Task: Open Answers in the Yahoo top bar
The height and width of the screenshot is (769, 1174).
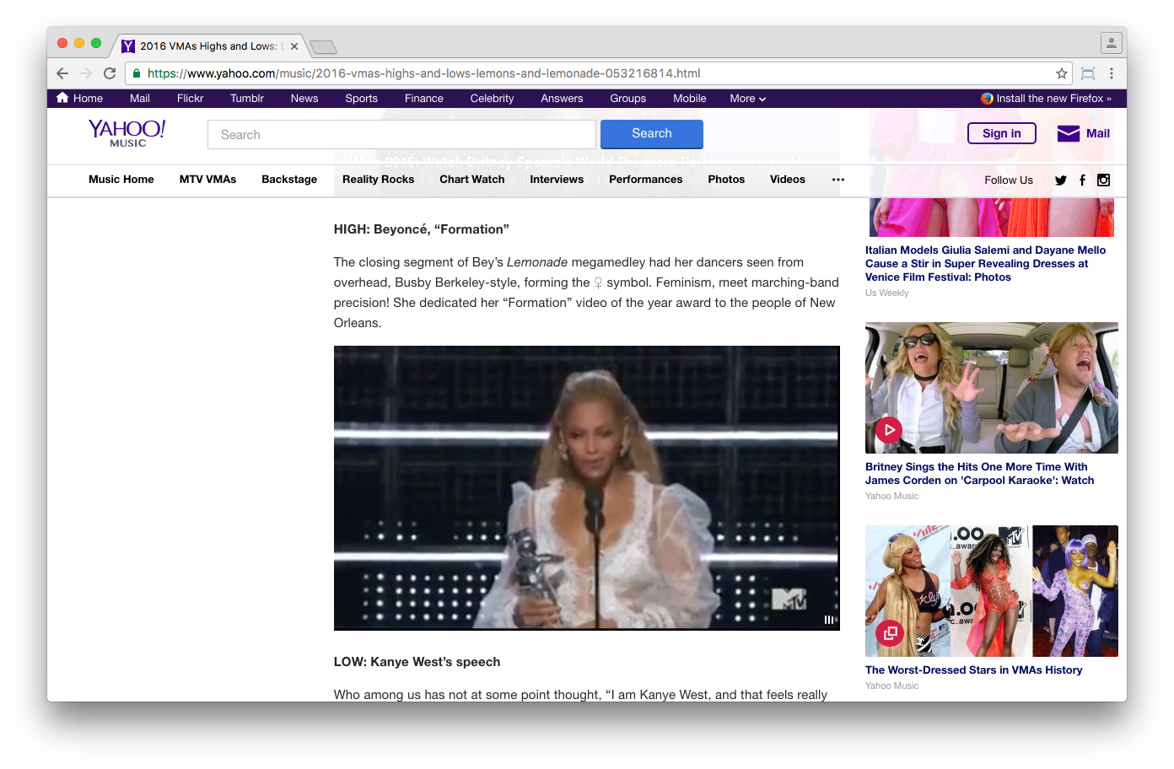Action: tap(563, 99)
